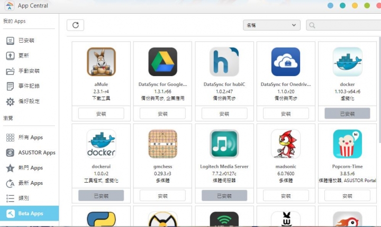Image resolution: width=381 pixels, height=227 pixels.
Task: Open the 名稱 sort dropdown
Action: [x=271, y=25]
